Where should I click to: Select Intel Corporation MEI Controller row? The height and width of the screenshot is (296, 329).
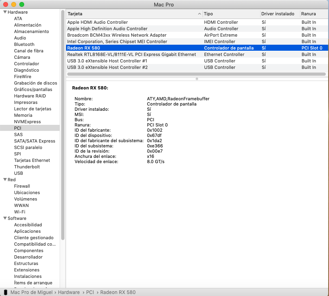197,42
